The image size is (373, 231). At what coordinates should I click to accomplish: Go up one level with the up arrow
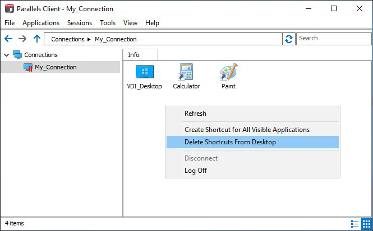pyautogui.click(x=37, y=39)
